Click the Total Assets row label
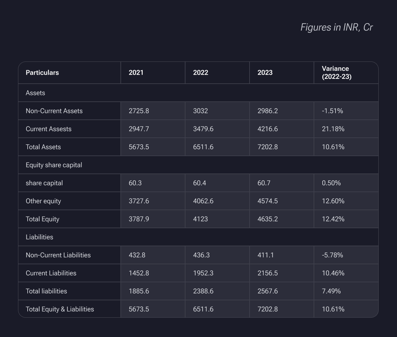Image resolution: width=397 pixels, height=337 pixels. [43, 147]
